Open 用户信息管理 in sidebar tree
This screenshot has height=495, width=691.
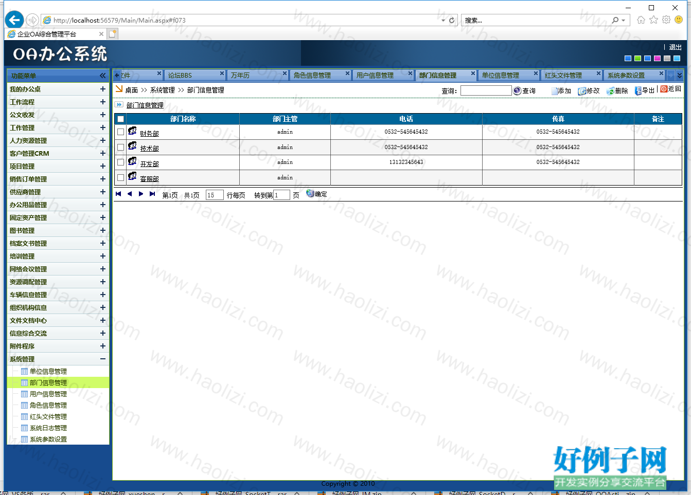(x=48, y=394)
